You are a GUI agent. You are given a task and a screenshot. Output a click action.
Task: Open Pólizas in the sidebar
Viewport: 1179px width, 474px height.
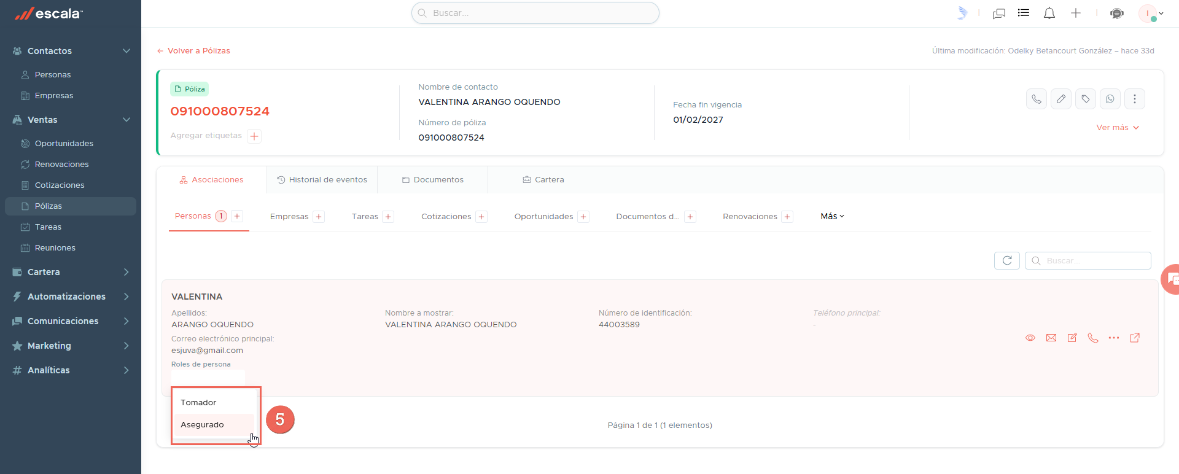tap(71, 206)
